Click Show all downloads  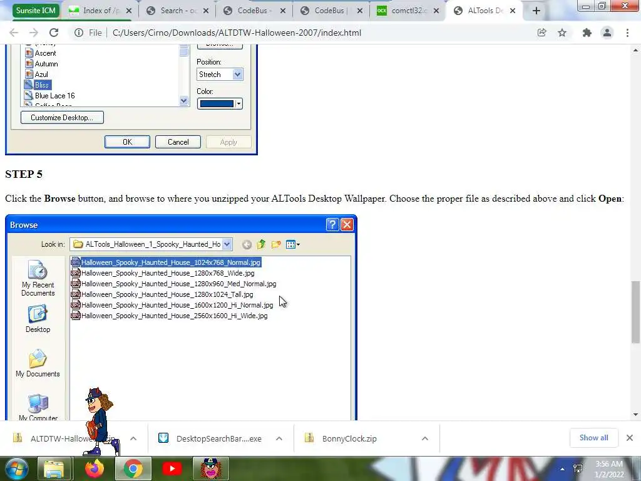(x=593, y=438)
